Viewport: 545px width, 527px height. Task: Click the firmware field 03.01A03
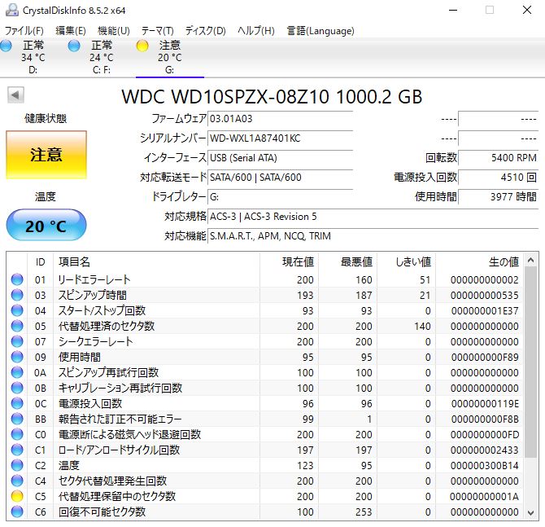(x=280, y=119)
